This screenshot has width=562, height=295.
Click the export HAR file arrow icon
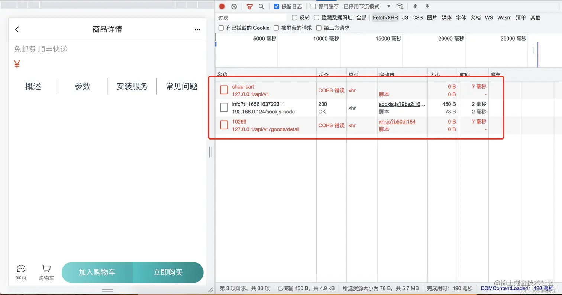coord(427,6)
